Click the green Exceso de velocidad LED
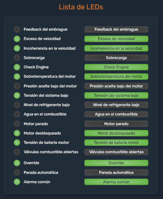This screenshot has width=163, height=199. point(17,39)
